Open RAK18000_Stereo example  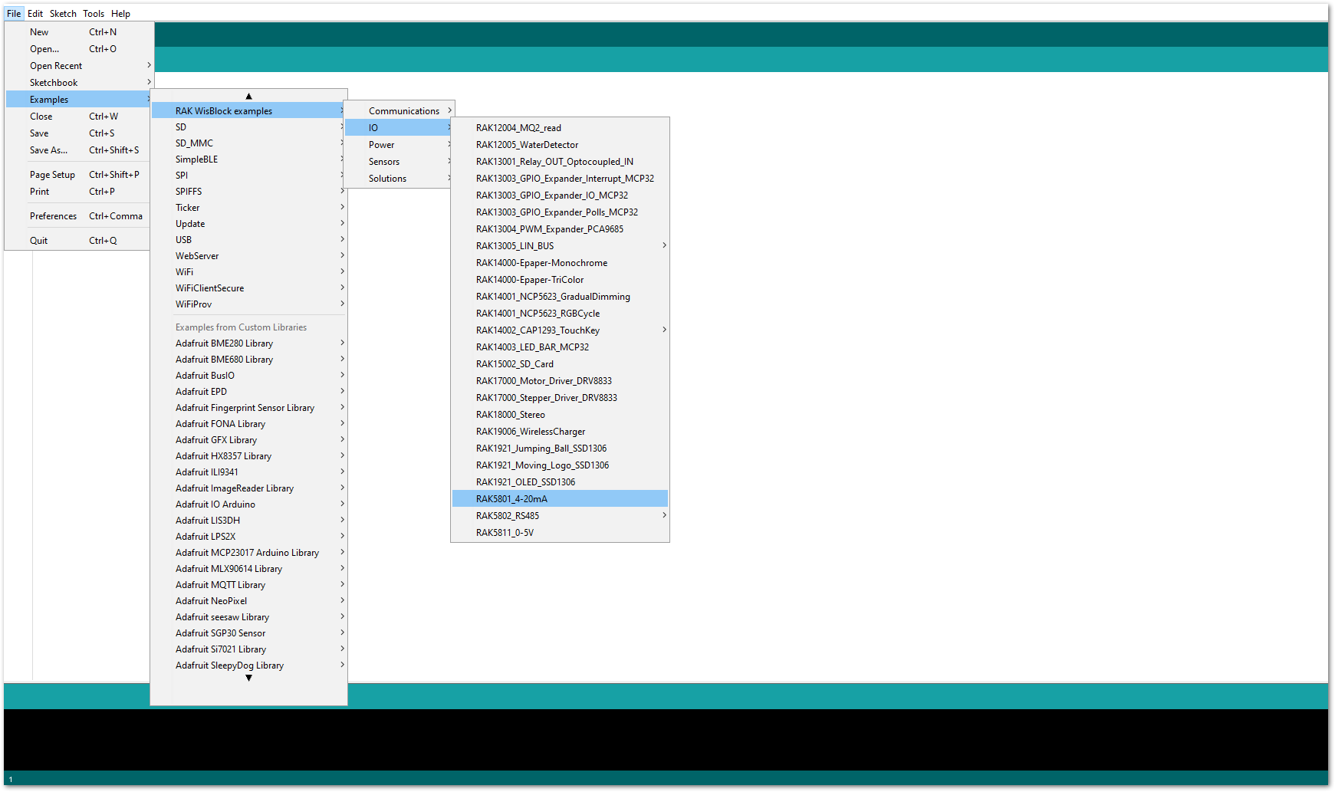tap(560, 415)
